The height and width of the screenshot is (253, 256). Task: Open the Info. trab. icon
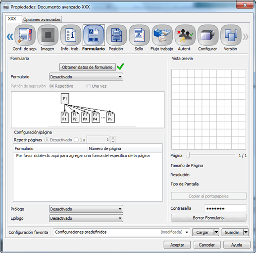click(71, 35)
